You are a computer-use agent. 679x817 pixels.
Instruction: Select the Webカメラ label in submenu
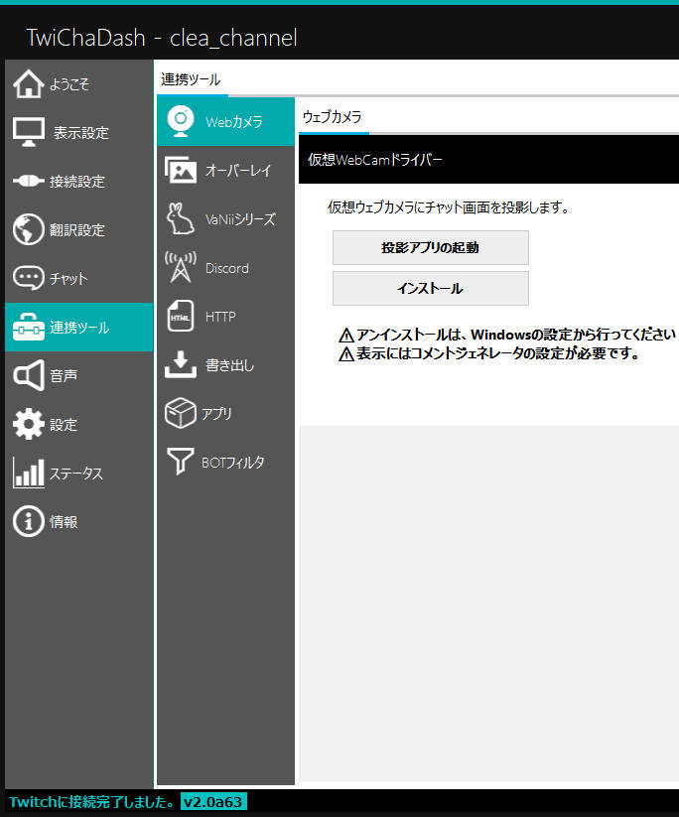click(x=234, y=122)
